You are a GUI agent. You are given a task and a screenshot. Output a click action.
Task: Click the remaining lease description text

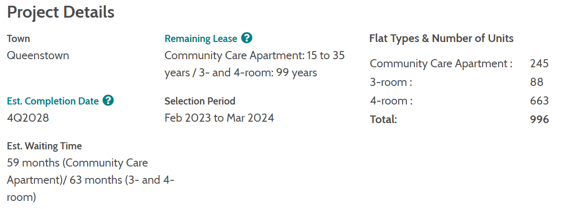pos(254,64)
